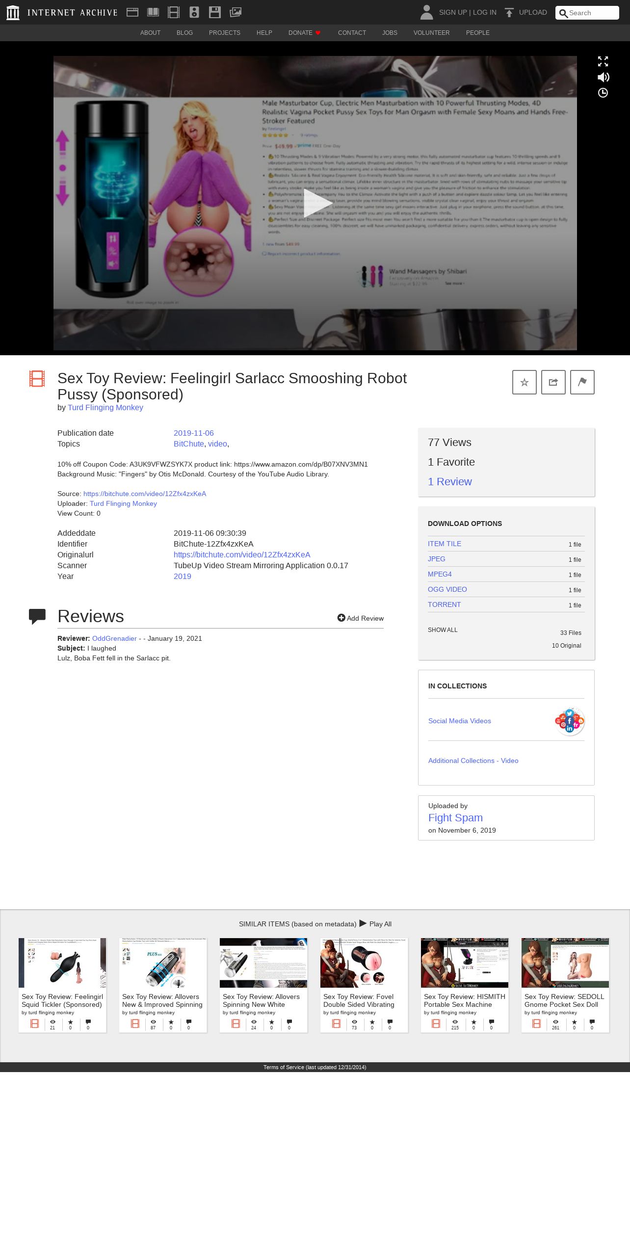Open reviewer OddGrenadier profile link
The image size is (630, 1260).
point(114,638)
